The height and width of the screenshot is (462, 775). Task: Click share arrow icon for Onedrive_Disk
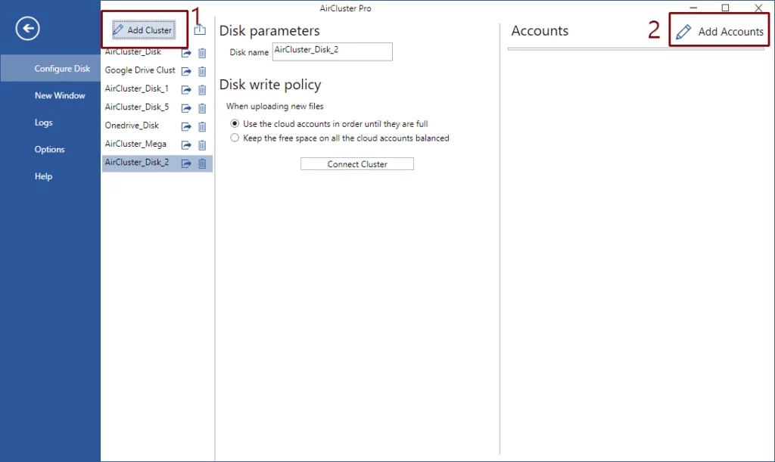(186, 126)
